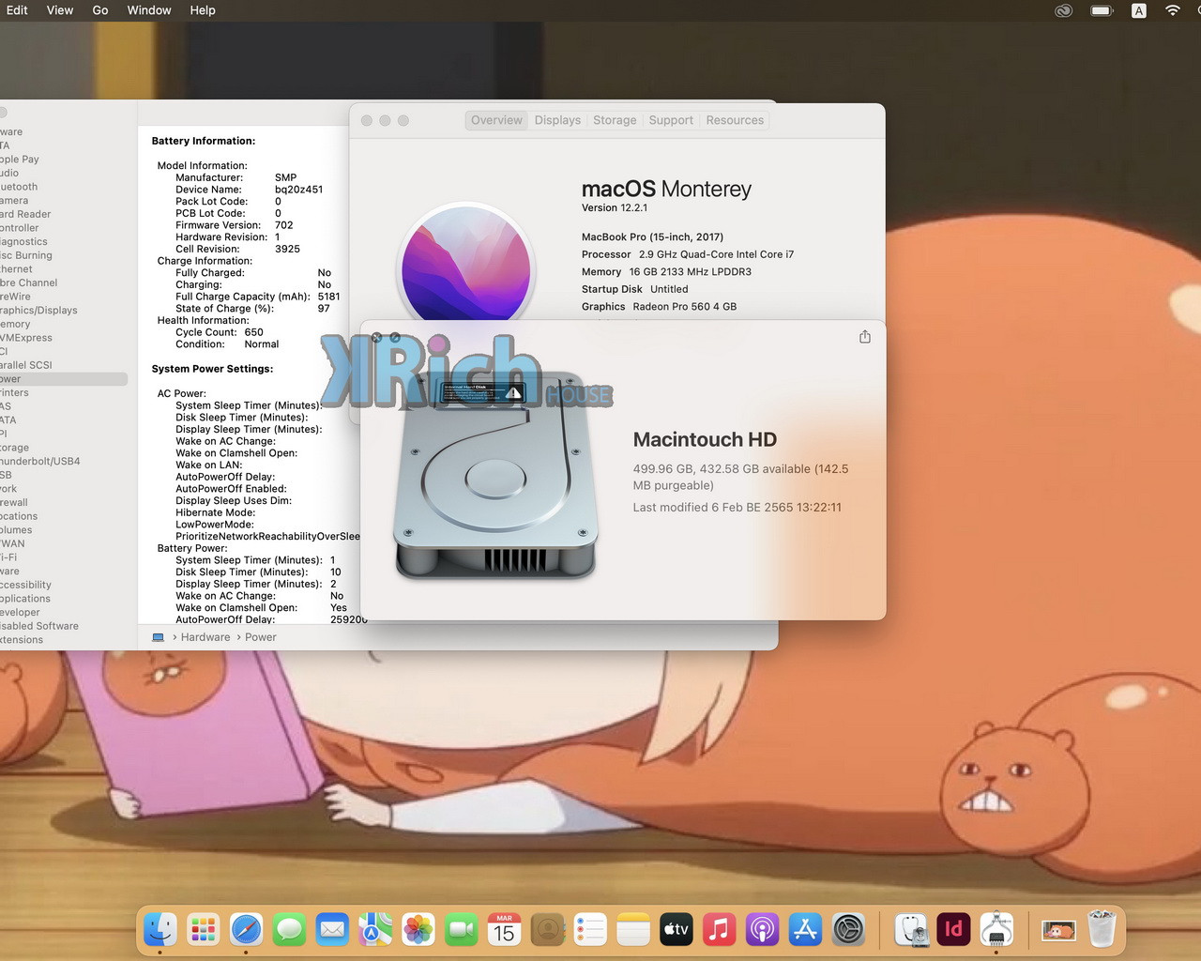The width and height of the screenshot is (1201, 961).
Task: Click Creative Cloud menu bar icon
Action: point(1063,11)
